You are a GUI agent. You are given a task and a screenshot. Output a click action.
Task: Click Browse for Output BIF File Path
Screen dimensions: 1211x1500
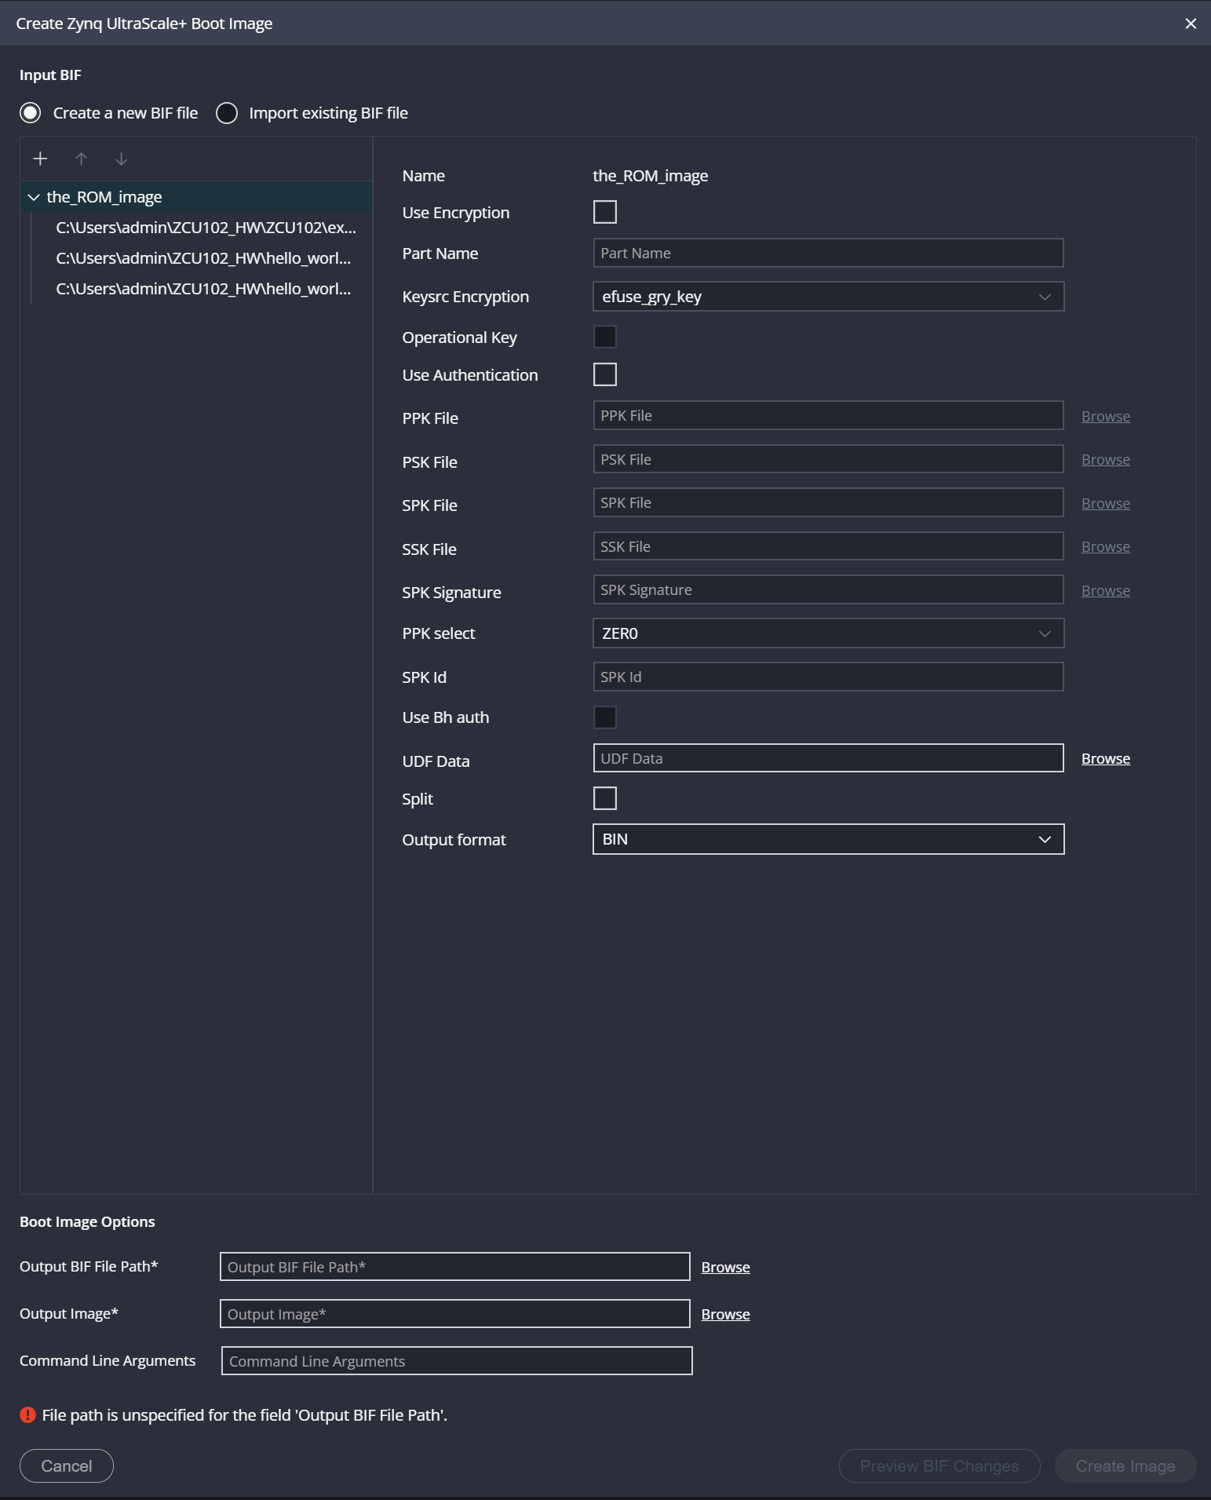725,1267
